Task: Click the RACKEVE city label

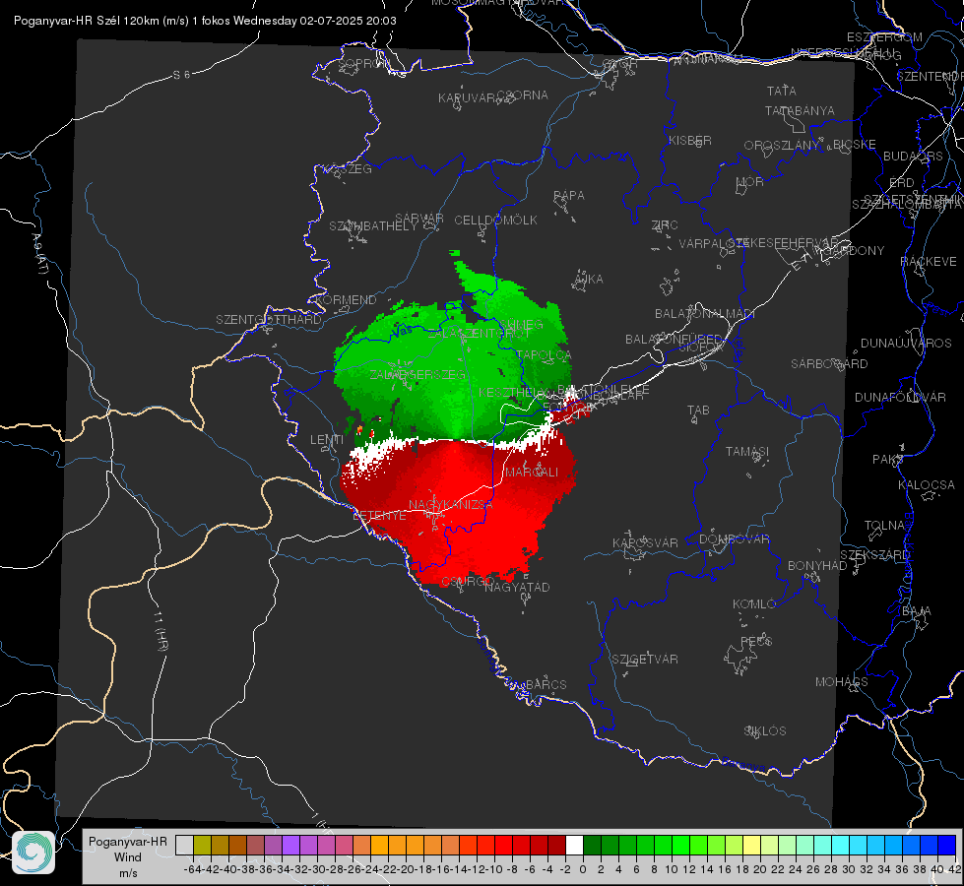Action: coord(929,262)
